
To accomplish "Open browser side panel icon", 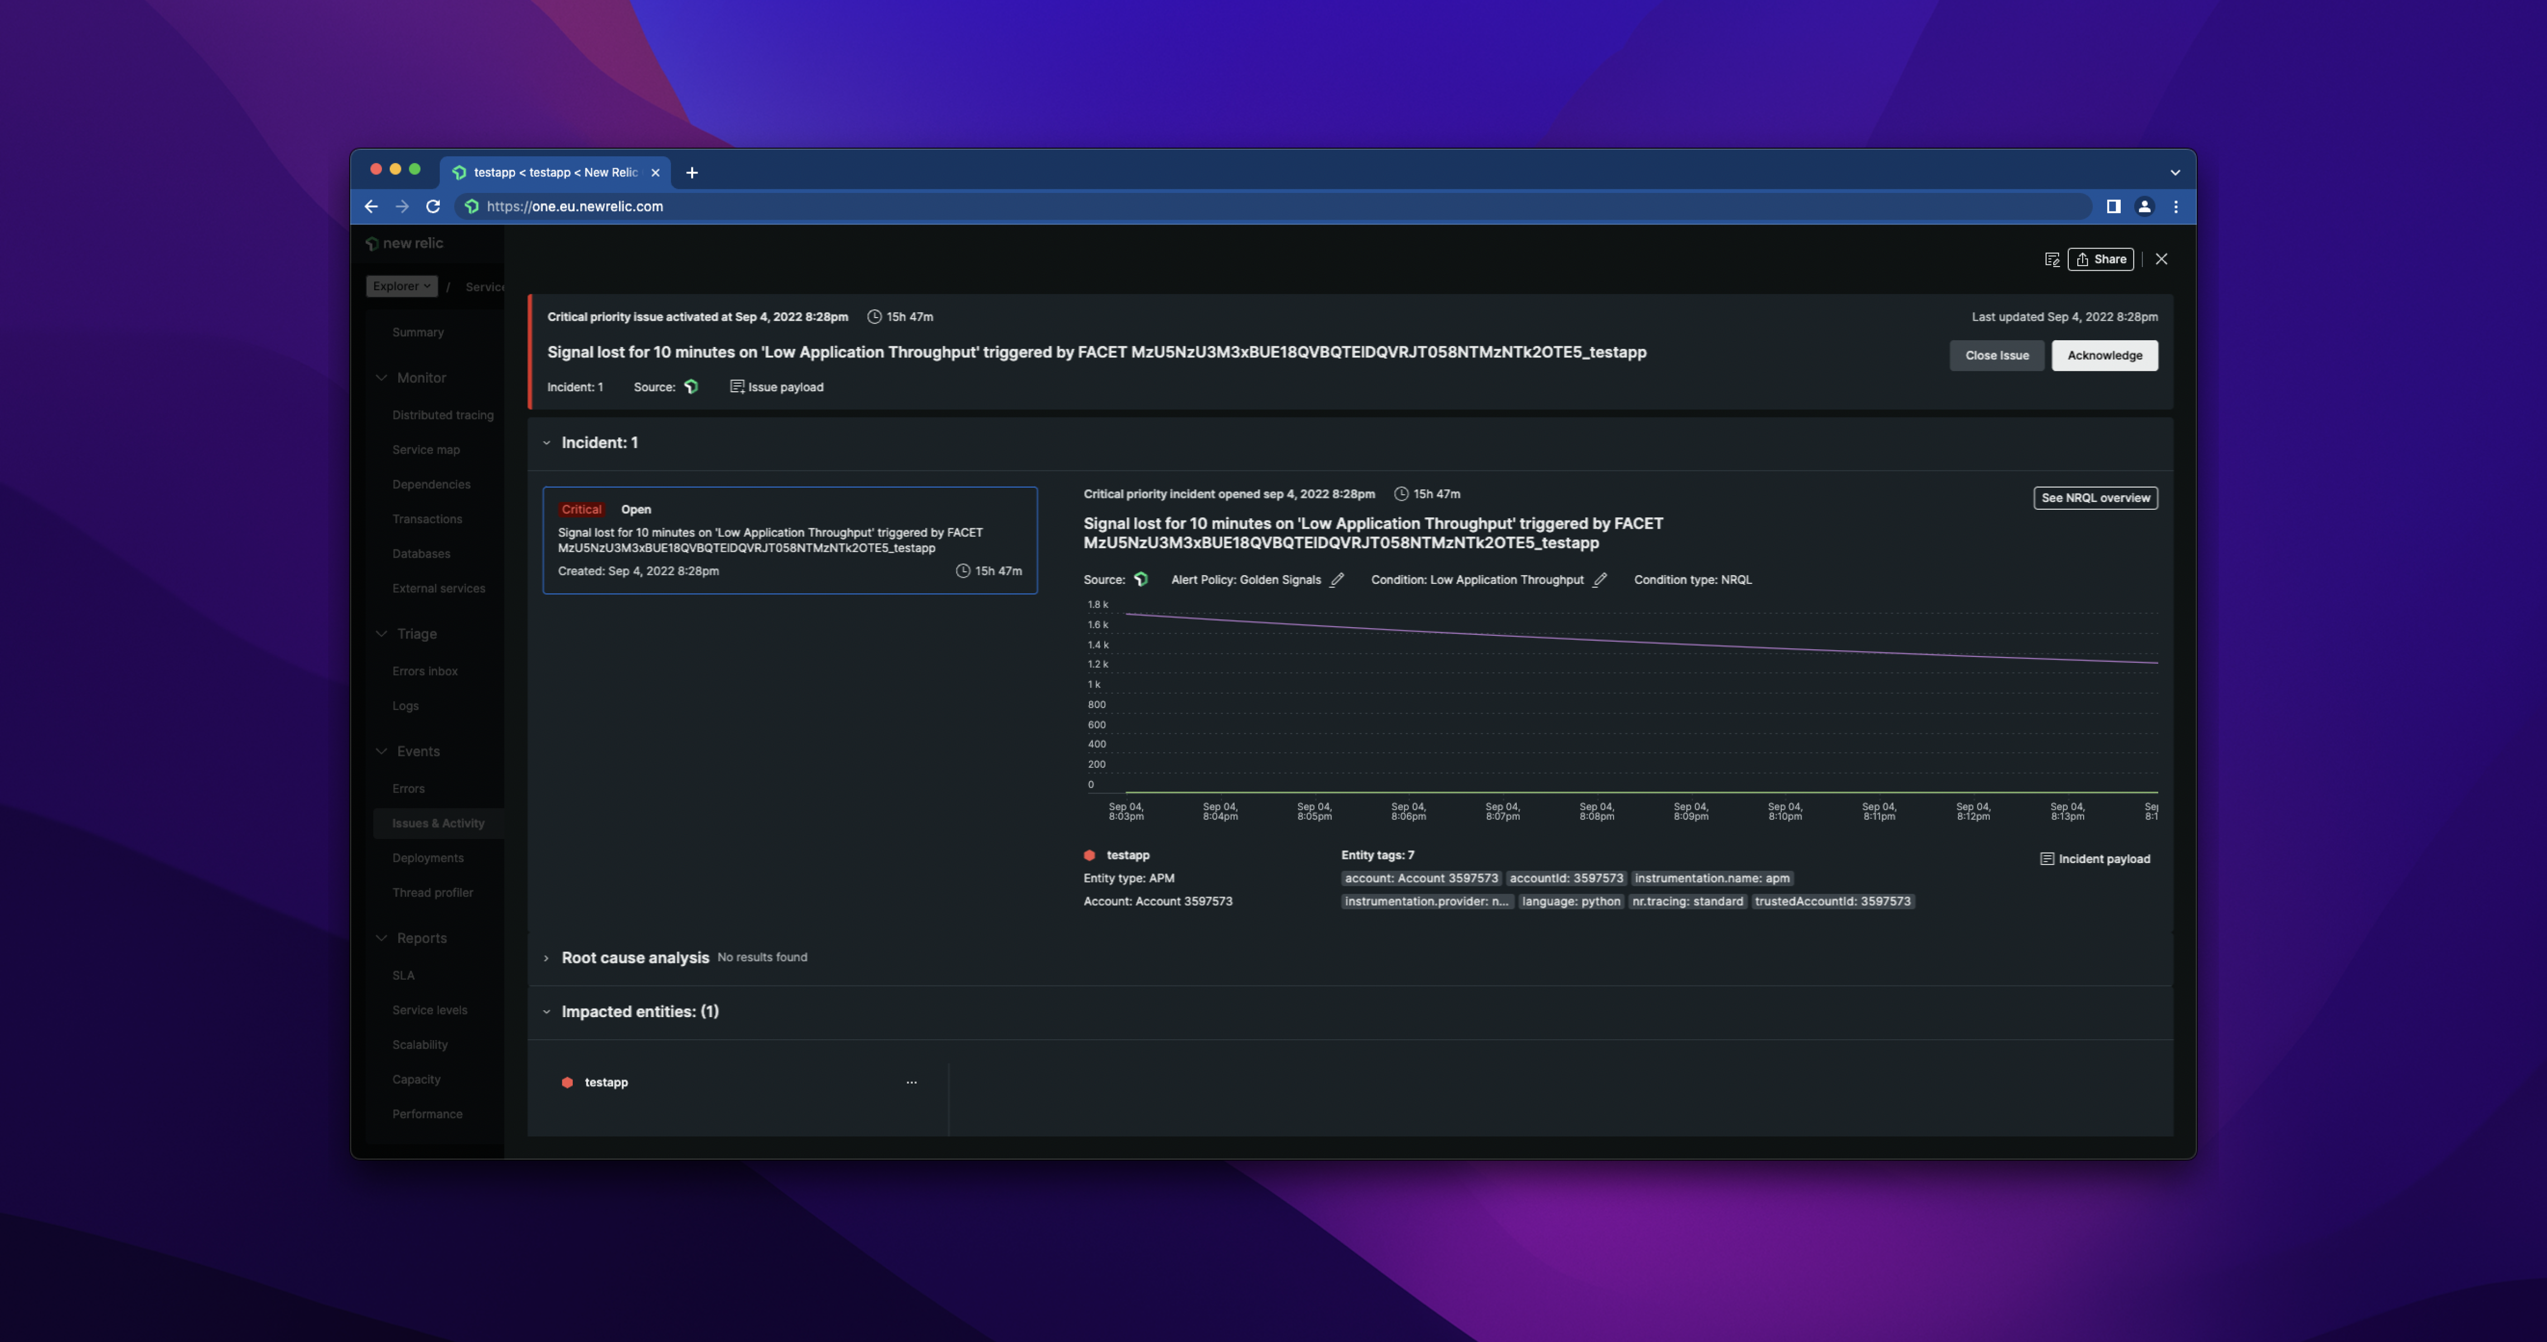I will point(2113,206).
